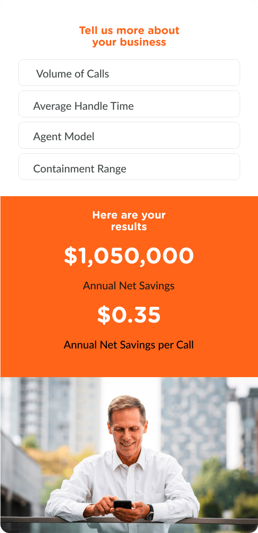Click the Annual Net Savings per Call label
Image resolution: width=258 pixels, height=533 pixels.
point(129,345)
